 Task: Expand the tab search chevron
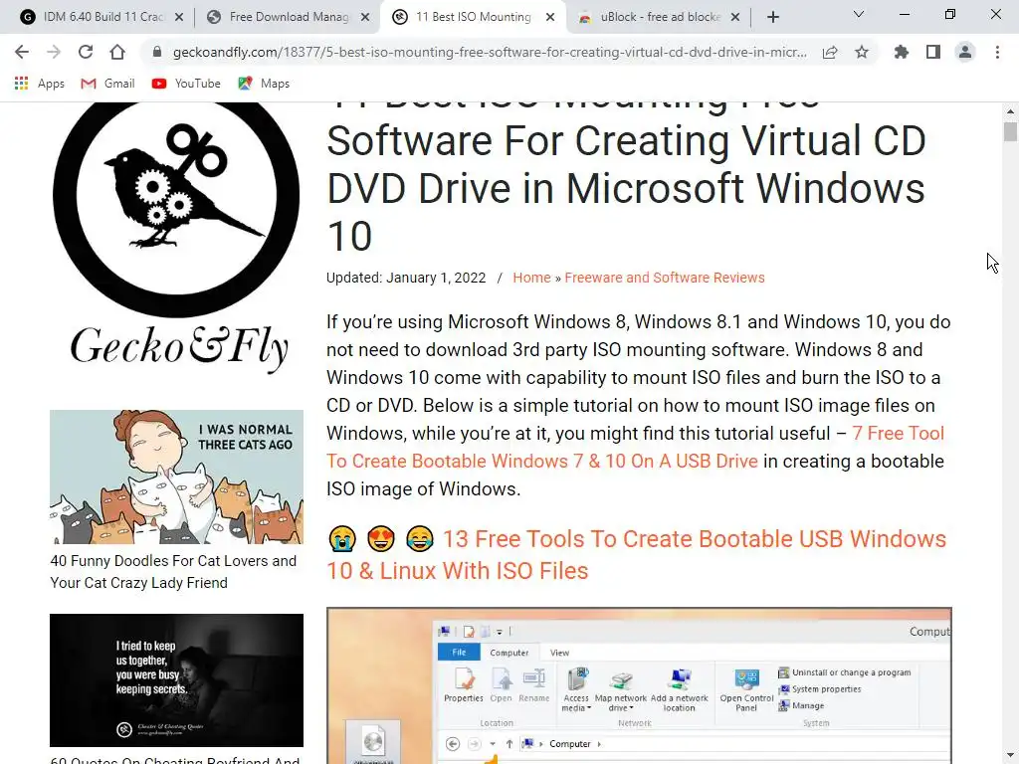pyautogui.click(x=859, y=14)
